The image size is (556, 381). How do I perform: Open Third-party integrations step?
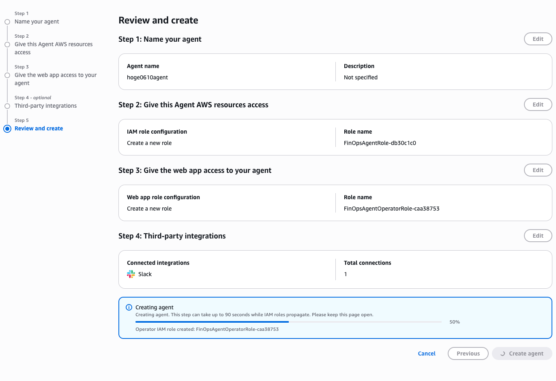coord(45,106)
